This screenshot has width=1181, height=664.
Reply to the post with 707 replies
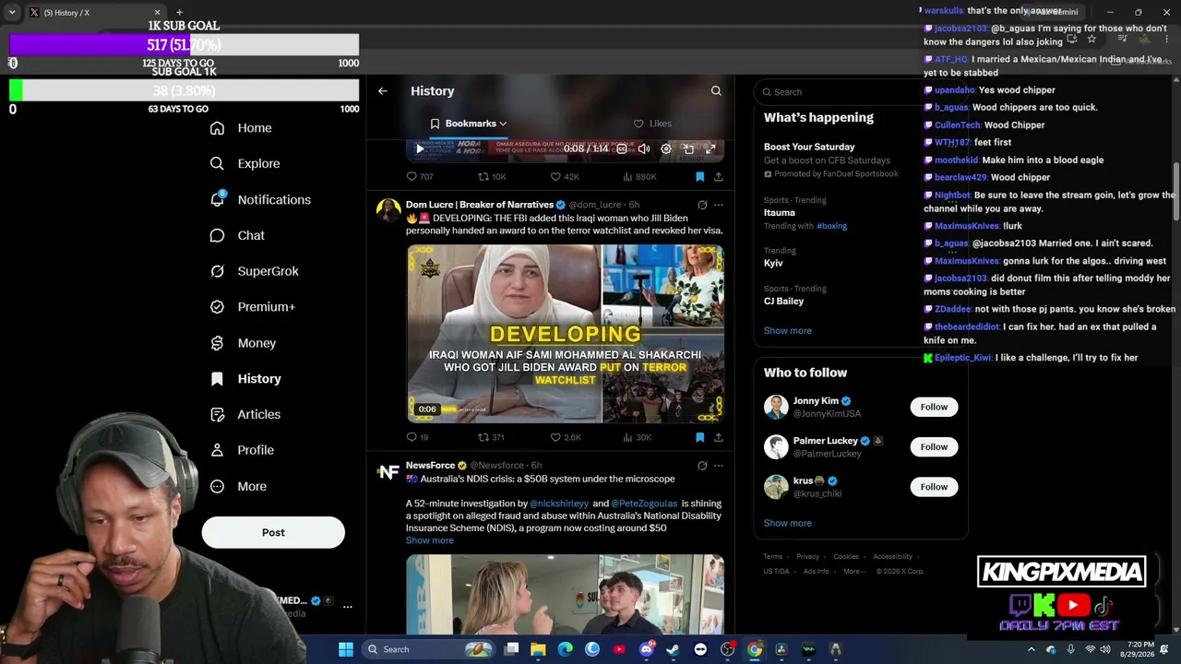click(x=420, y=176)
